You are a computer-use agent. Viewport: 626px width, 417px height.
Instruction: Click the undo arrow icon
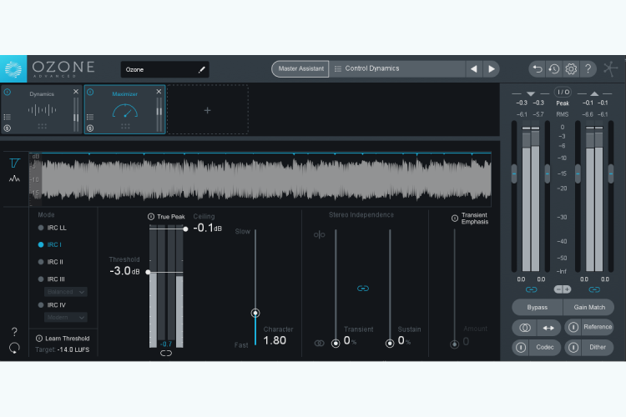click(538, 69)
